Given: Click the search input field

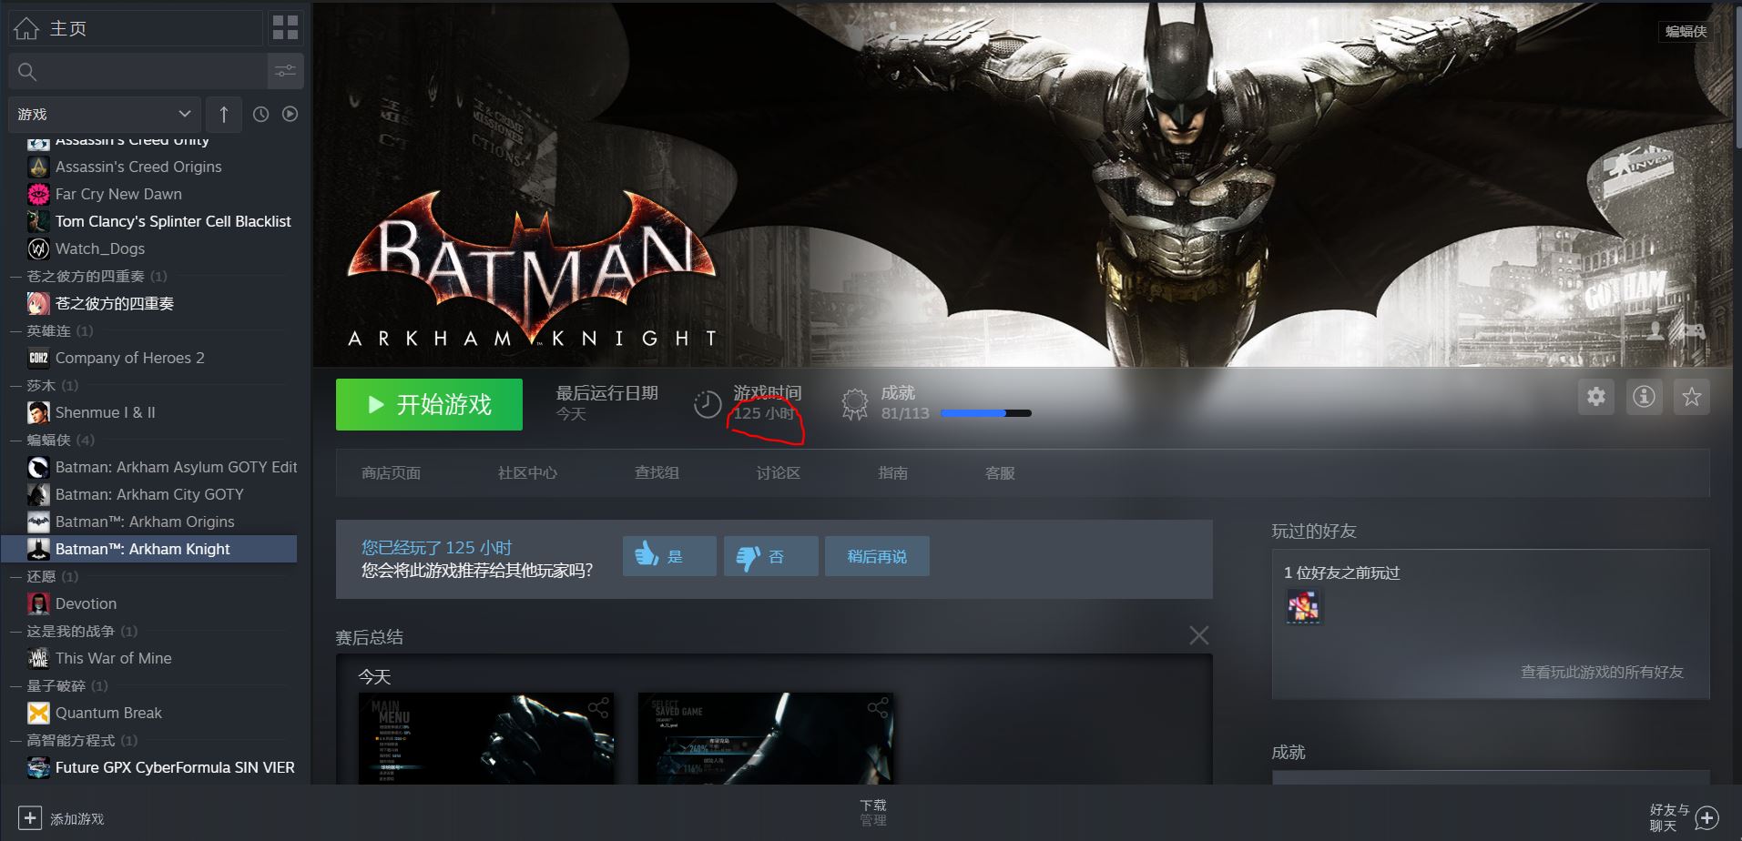Looking at the screenshot, I should (x=137, y=71).
